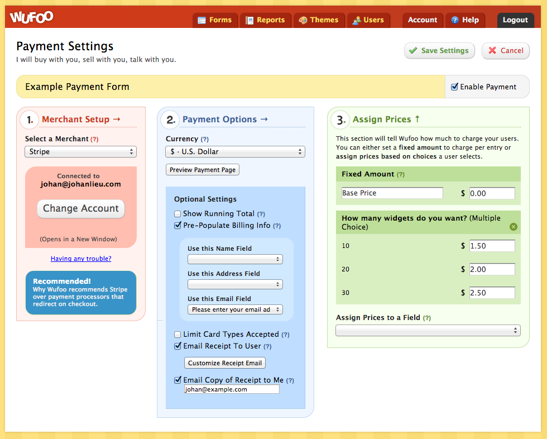Screen dimensions: 547x439
Task: Click the price field for 20 widgets
Action: click(x=492, y=269)
